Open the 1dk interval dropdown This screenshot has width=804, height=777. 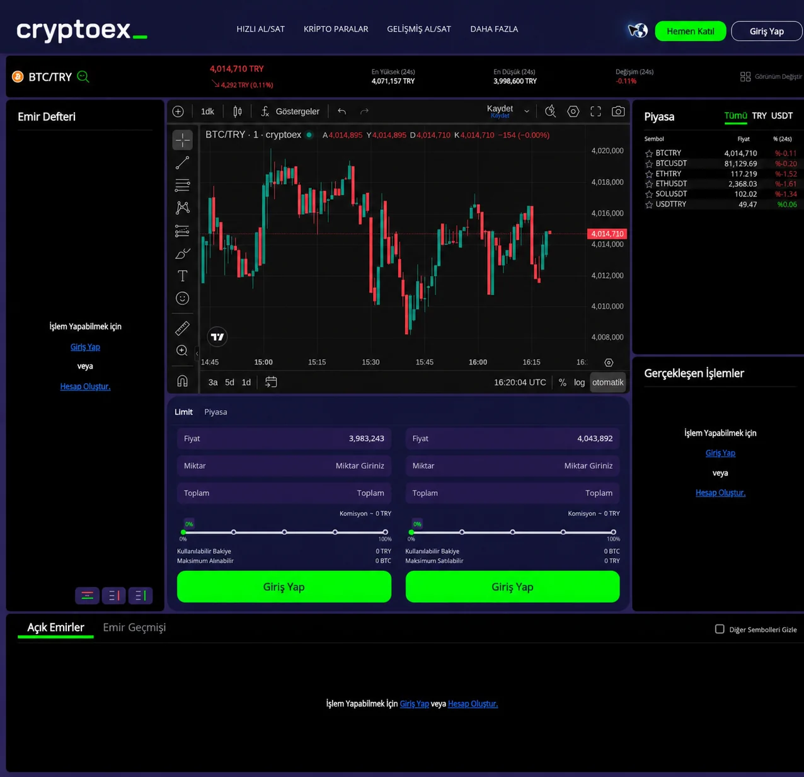tap(207, 112)
